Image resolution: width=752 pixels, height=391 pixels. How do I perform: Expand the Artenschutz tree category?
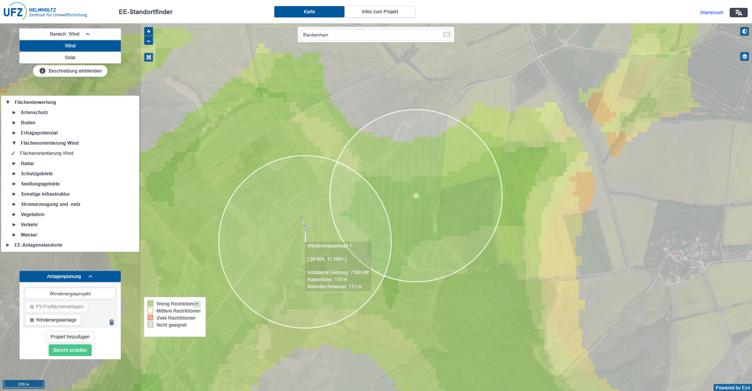(14, 113)
